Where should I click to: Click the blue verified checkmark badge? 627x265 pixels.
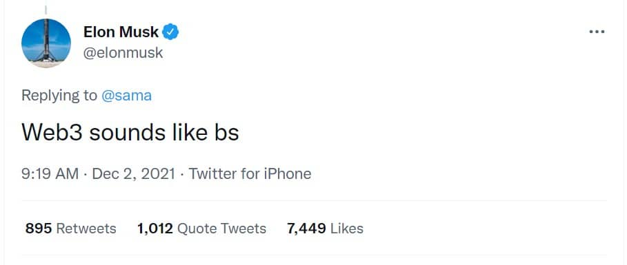click(171, 32)
